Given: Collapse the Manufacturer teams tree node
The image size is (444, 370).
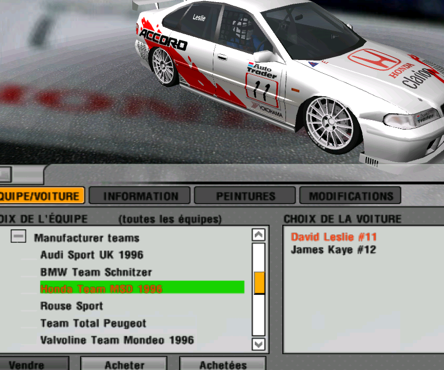Looking at the screenshot, I should tap(18, 237).
